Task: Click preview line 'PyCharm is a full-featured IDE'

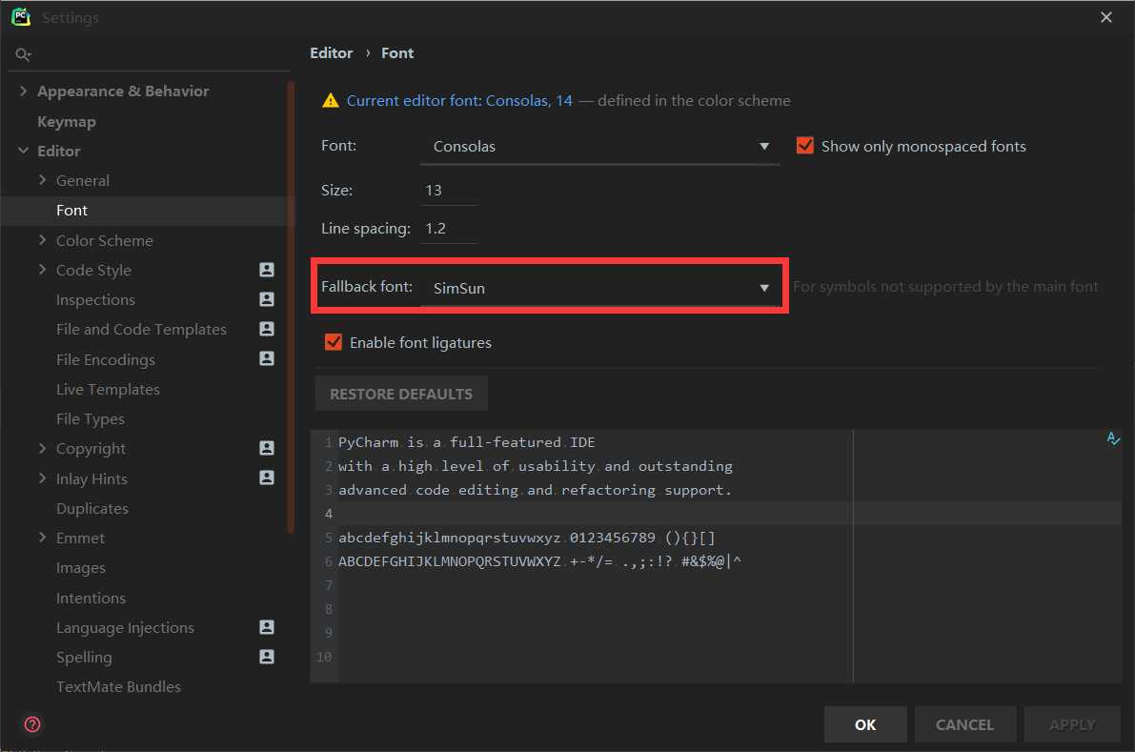Action: (466, 442)
